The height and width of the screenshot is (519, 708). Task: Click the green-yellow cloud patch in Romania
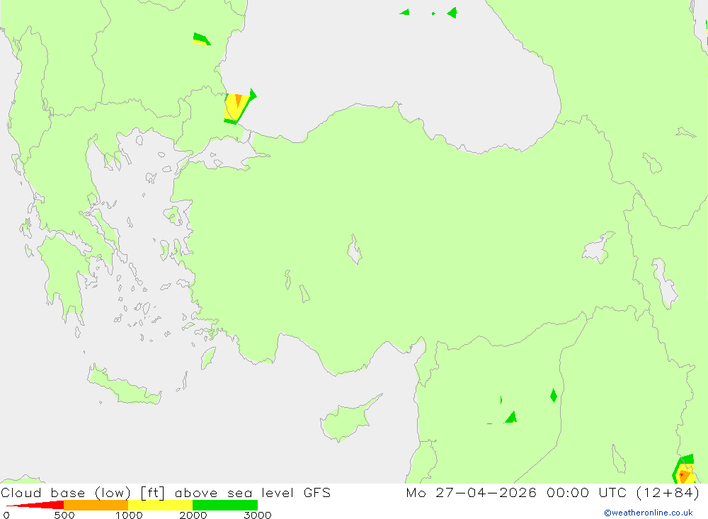(201, 40)
